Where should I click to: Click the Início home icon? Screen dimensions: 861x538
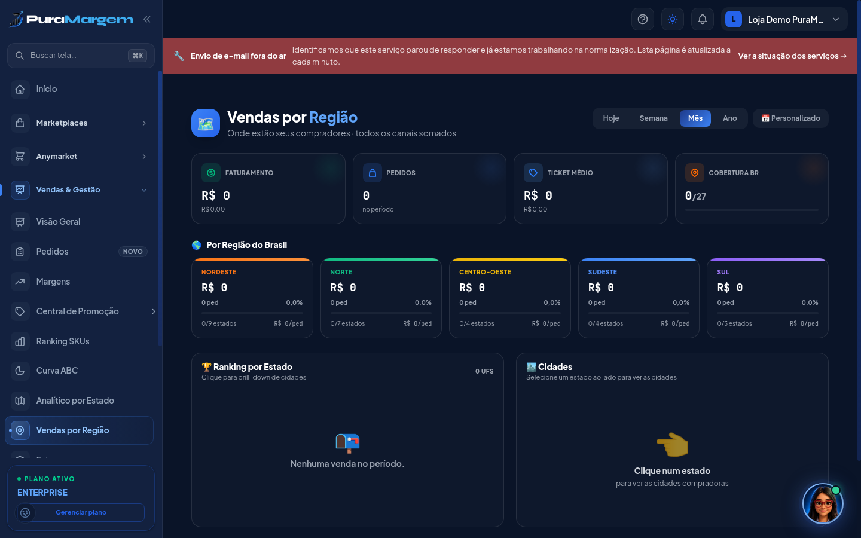tap(20, 89)
